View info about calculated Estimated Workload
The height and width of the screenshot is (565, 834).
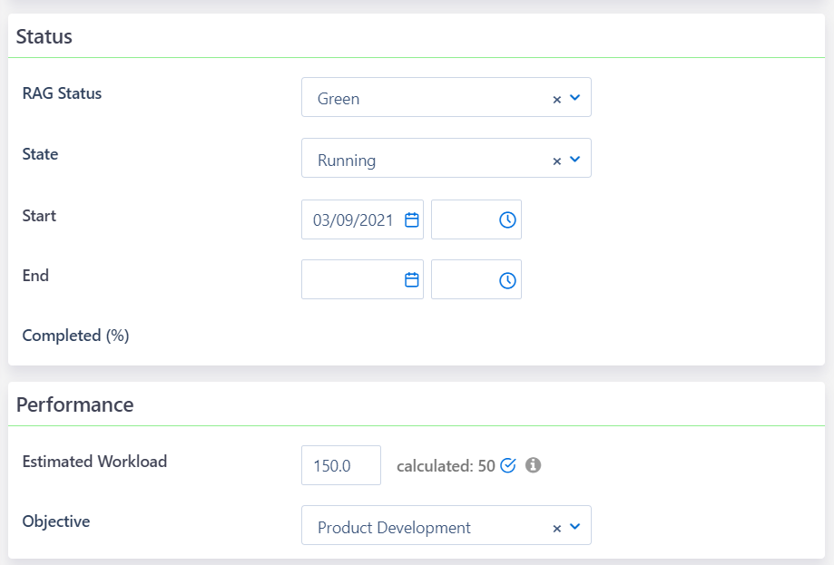533,465
